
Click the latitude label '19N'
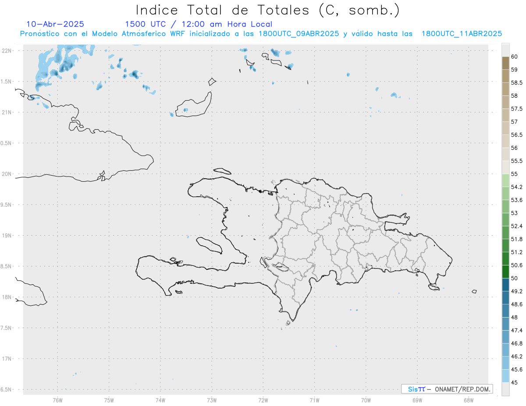point(7,236)
